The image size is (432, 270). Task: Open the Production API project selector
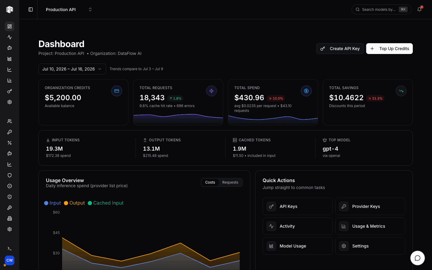point(69,10)
